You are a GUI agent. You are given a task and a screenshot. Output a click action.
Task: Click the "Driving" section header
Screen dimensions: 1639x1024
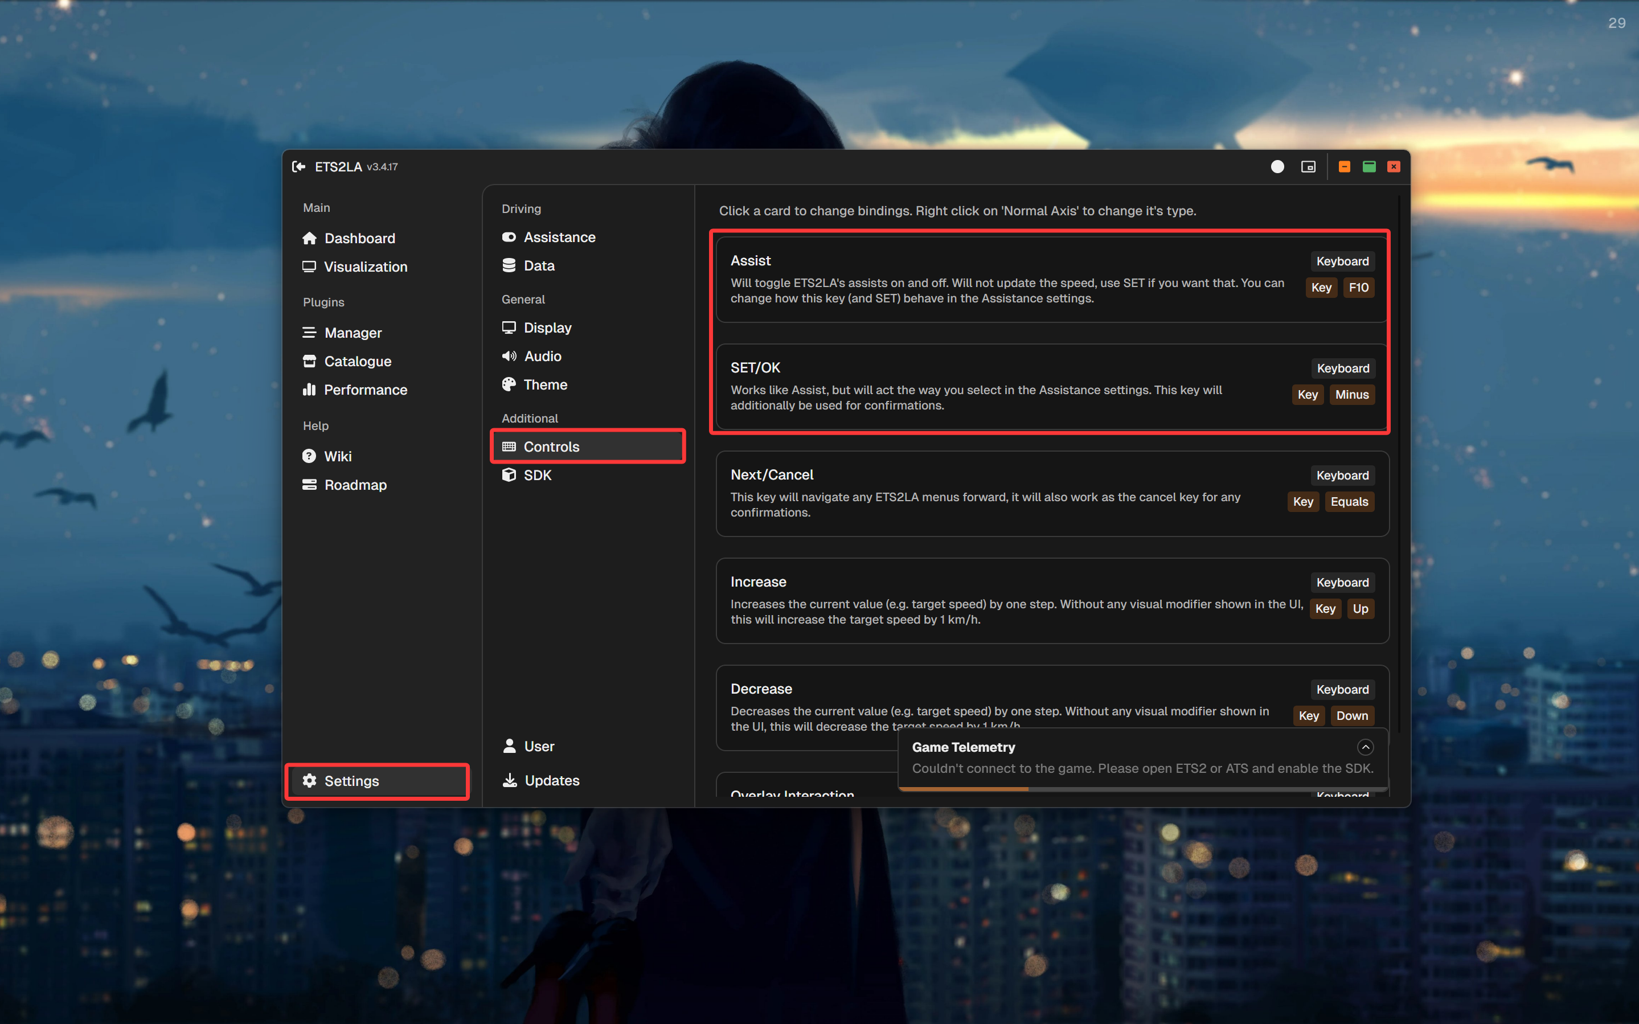[x=521, y=208]
